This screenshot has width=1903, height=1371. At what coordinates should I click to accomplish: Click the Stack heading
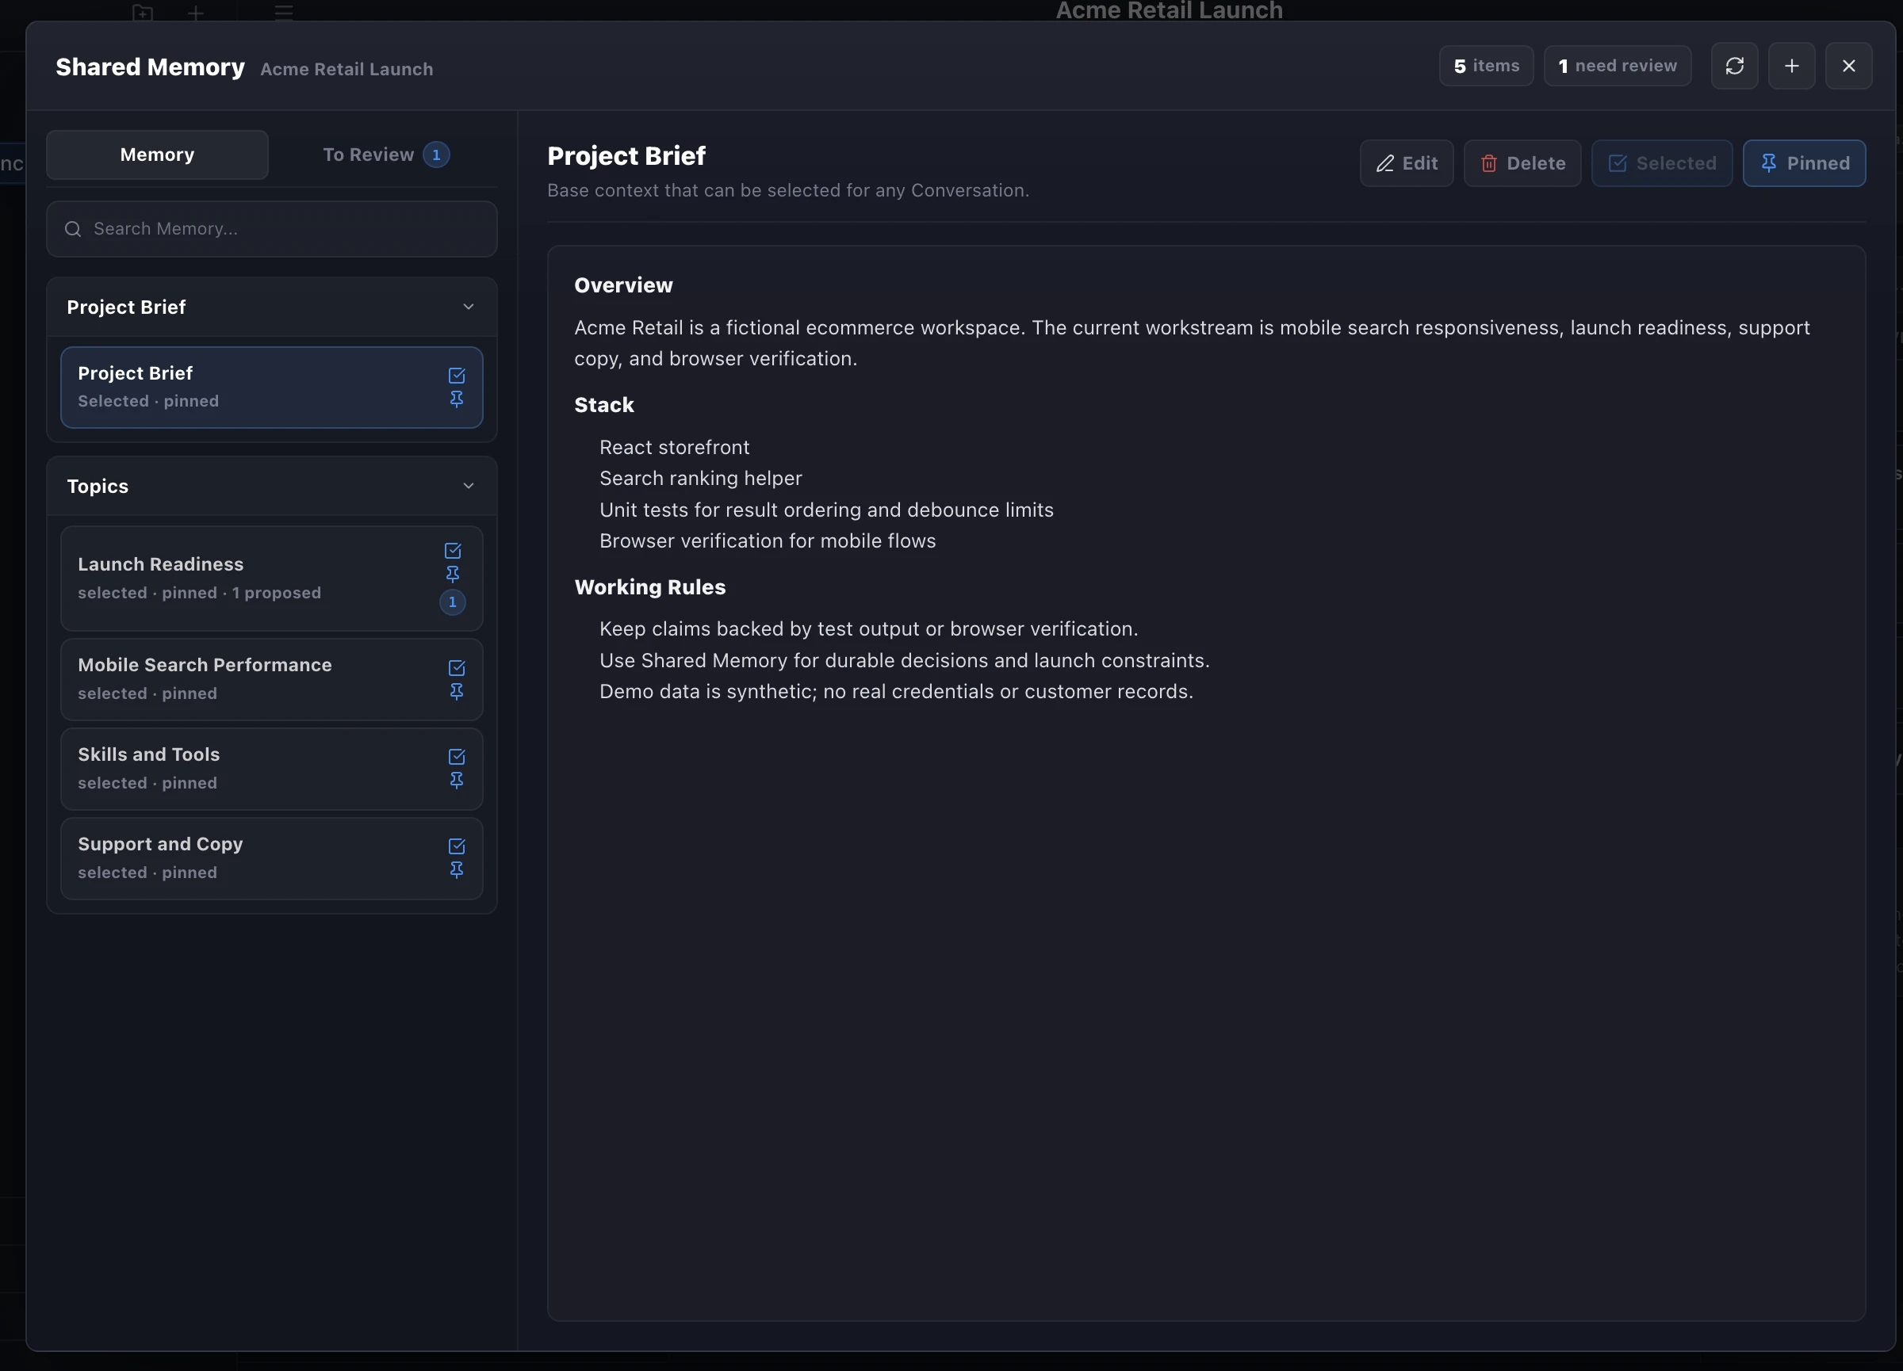pyautogui.click(x=604, y=405)
